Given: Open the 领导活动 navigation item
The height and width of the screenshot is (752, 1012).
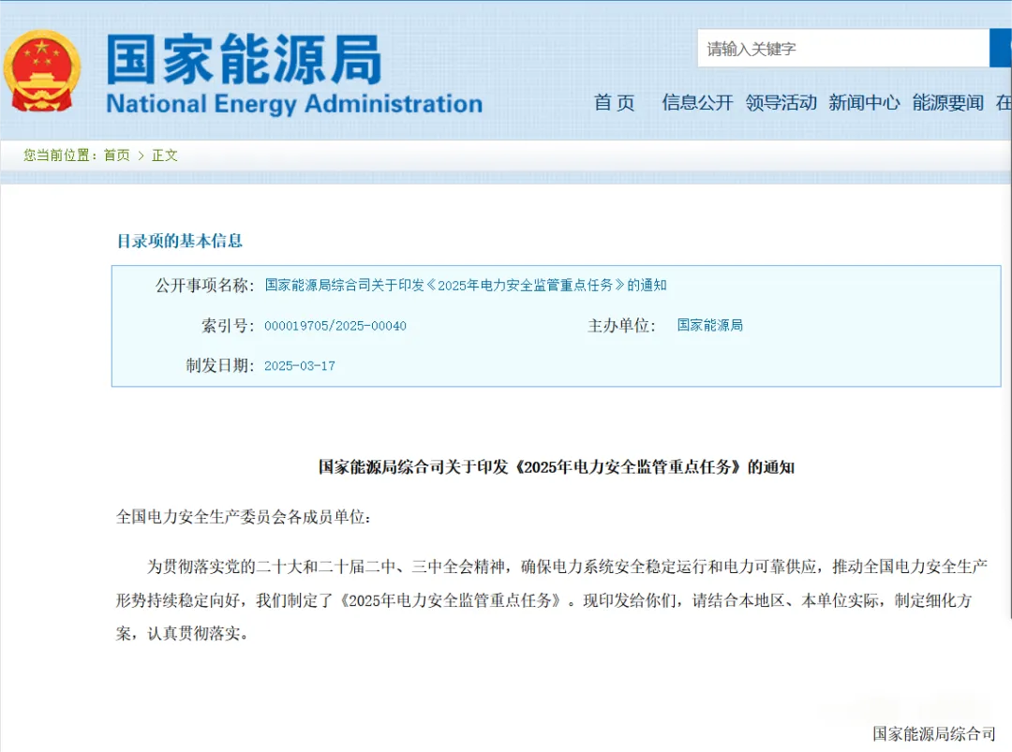Looking at the screenshot, I should [x=781, y=103].
